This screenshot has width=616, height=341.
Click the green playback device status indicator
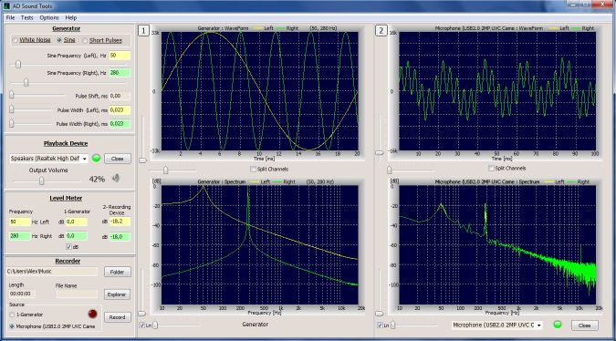[x=96, y=158]
